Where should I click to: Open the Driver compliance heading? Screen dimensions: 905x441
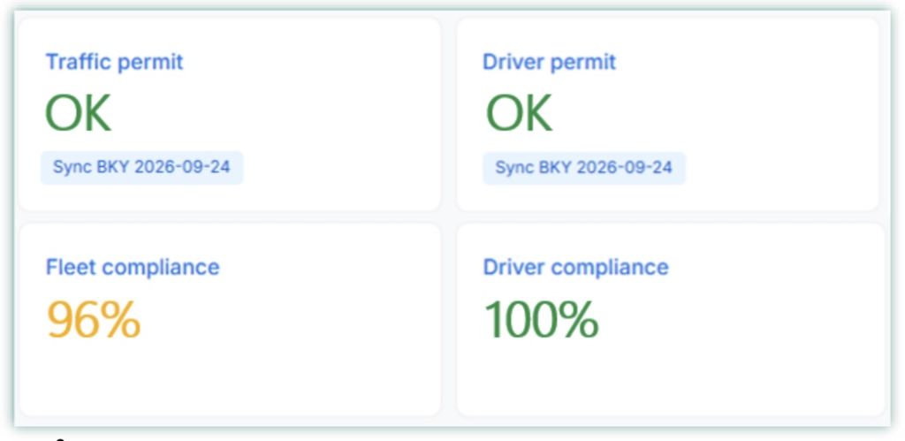pos(575,267)
